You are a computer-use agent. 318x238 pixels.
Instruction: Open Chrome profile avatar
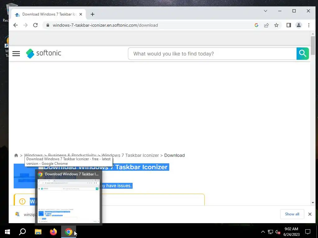298,25
